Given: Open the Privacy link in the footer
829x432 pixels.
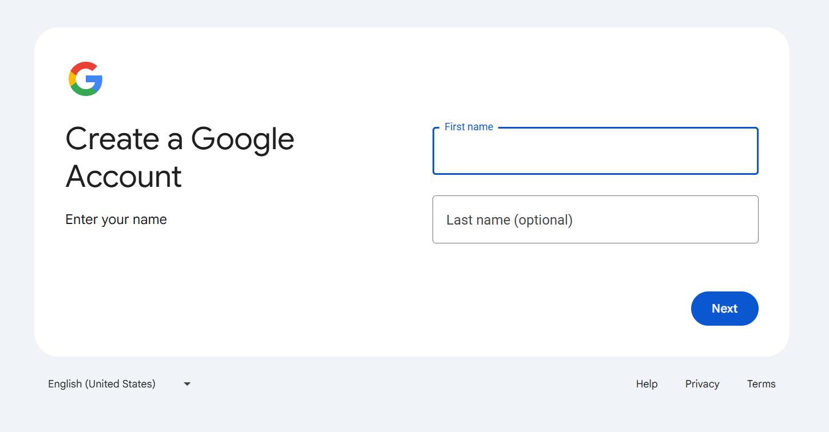Looking at the screenshot, I should click(702, 384).
